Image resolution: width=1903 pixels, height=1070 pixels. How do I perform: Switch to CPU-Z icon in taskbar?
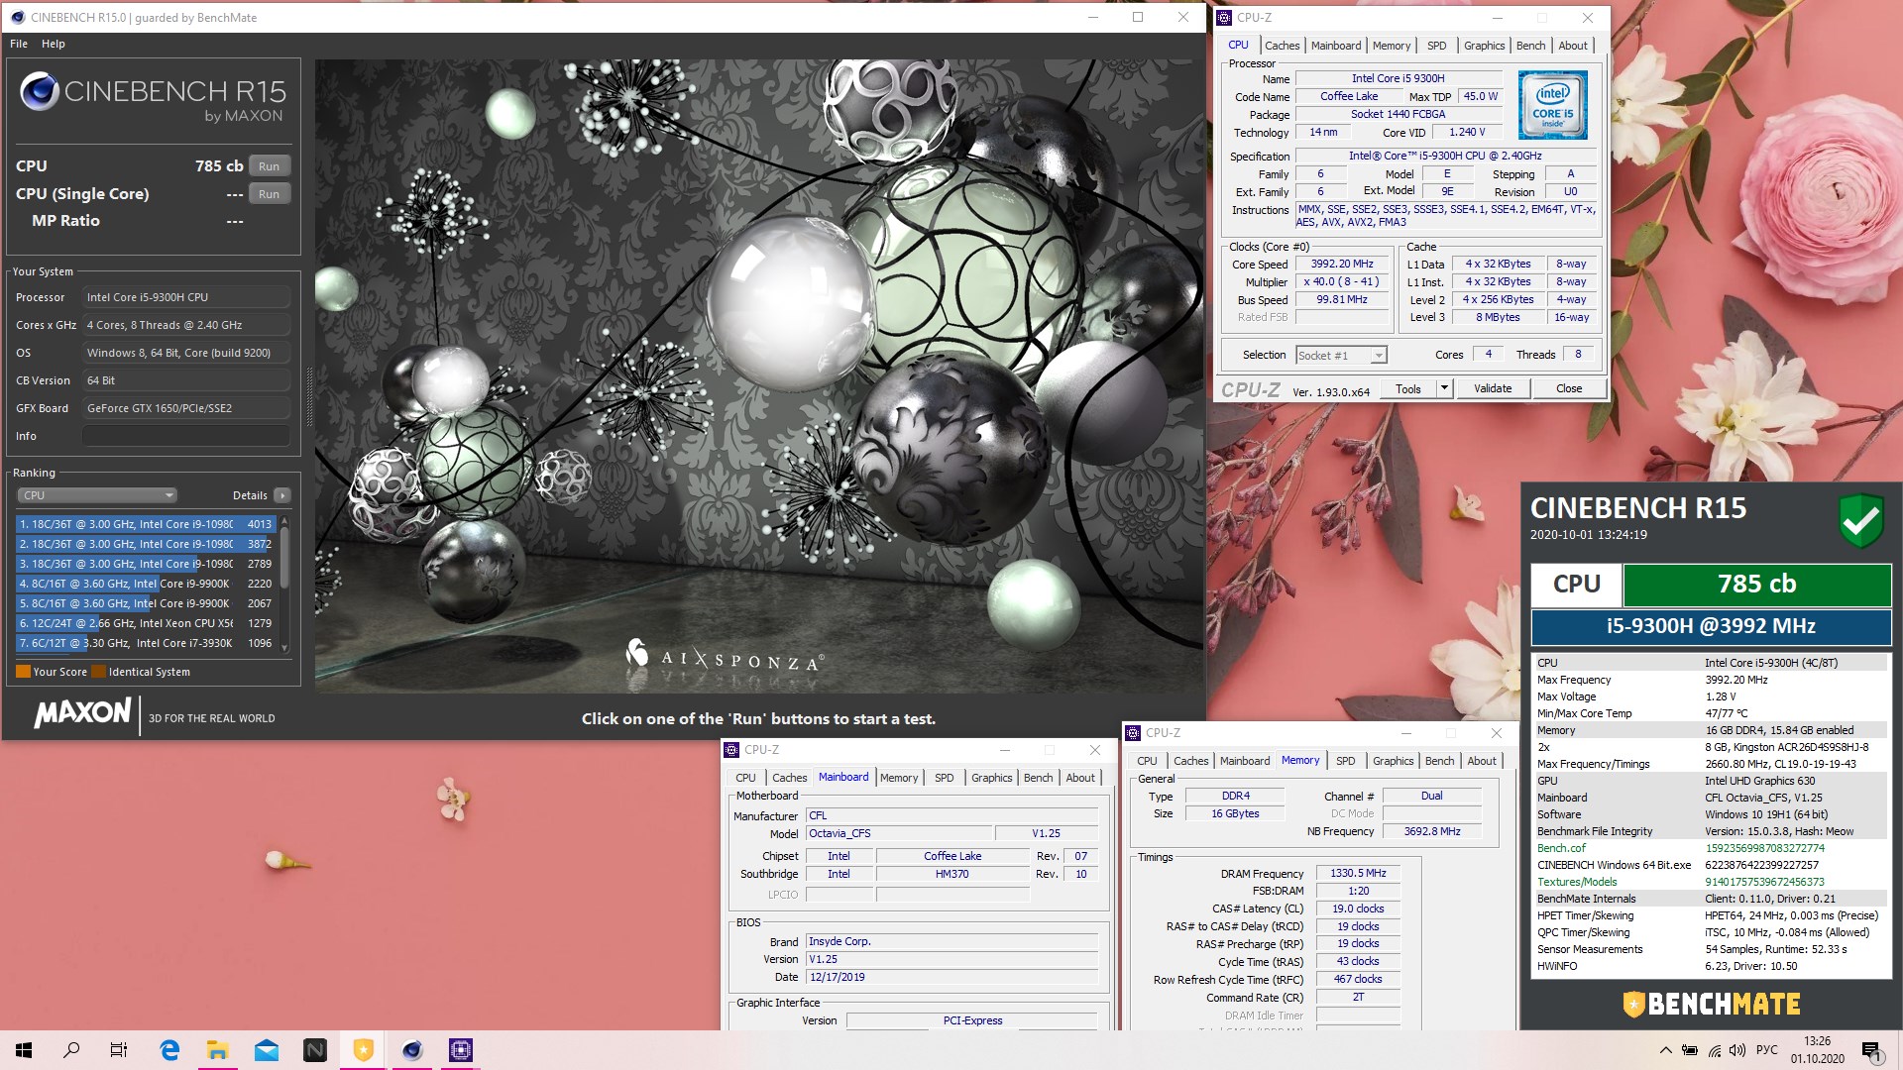[x=461, y=1050]
